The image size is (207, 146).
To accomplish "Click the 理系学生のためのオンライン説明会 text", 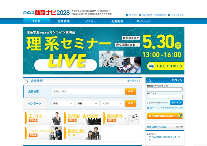I will click(51, 32).
